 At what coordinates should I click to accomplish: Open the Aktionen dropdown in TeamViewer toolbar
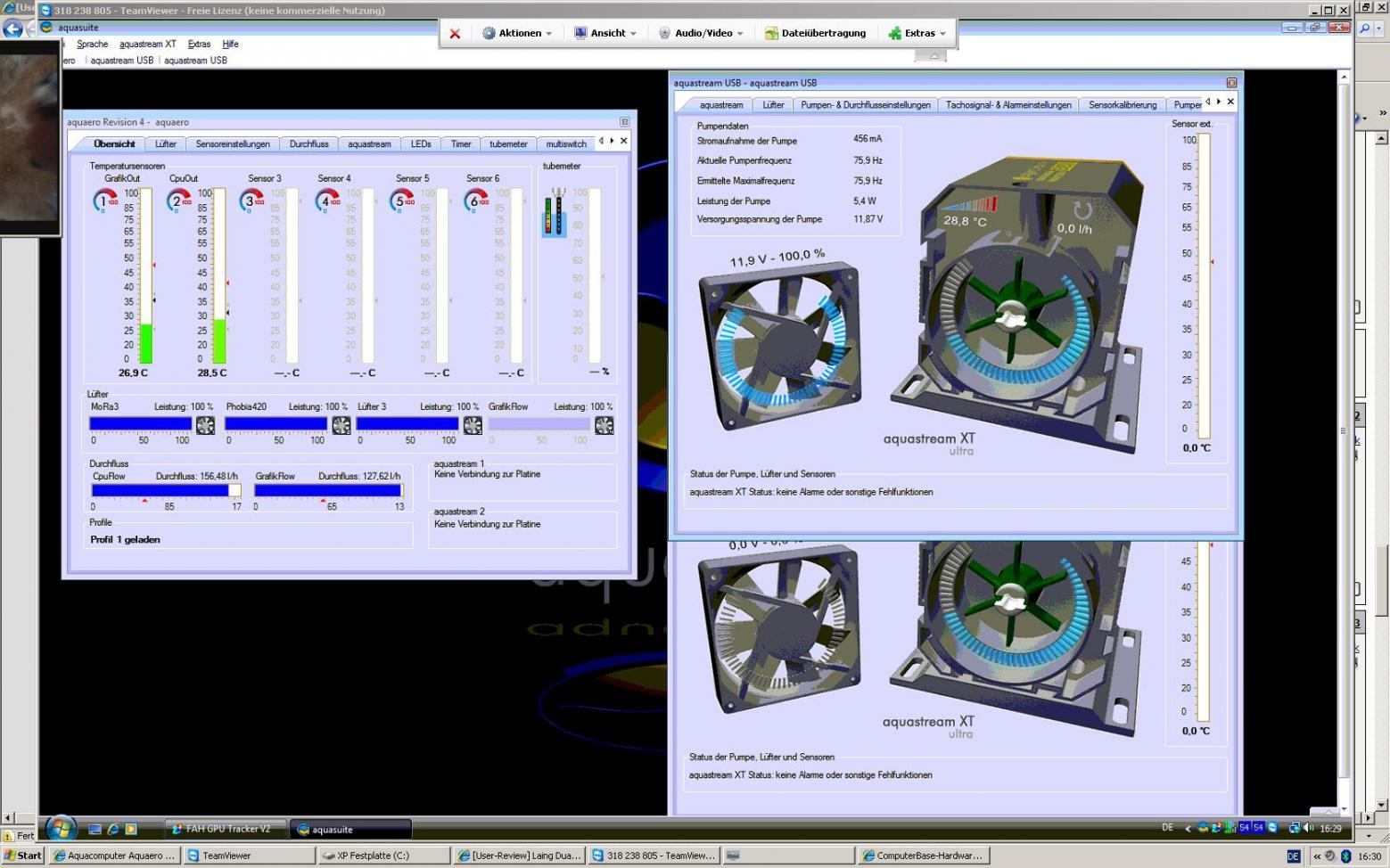[517, 33]
